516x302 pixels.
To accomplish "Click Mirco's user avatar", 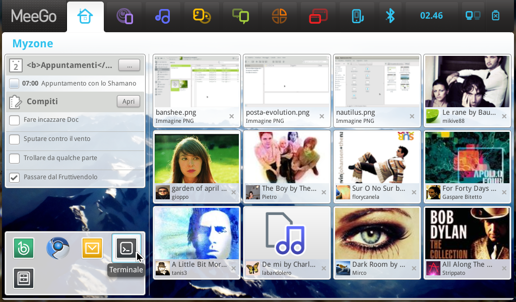I will coord(343,268).
